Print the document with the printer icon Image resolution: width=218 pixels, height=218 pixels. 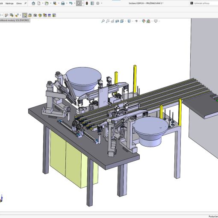tap(63, 3)
